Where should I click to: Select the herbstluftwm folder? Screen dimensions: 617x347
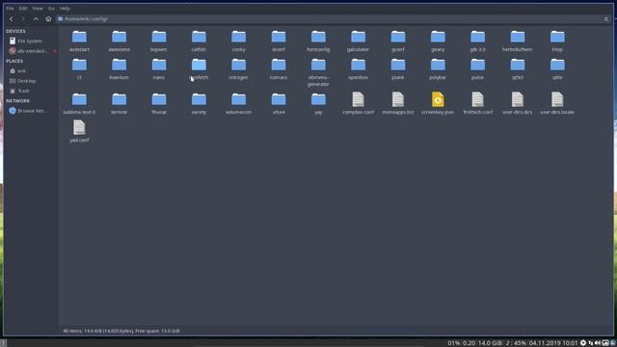tap(518, 40)
